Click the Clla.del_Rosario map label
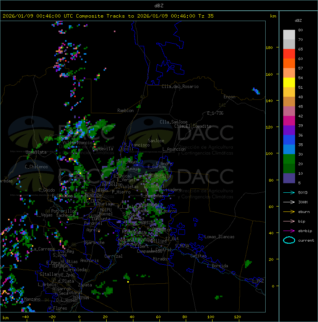Viewport: 318px width, 322px height. coord(180,86)
